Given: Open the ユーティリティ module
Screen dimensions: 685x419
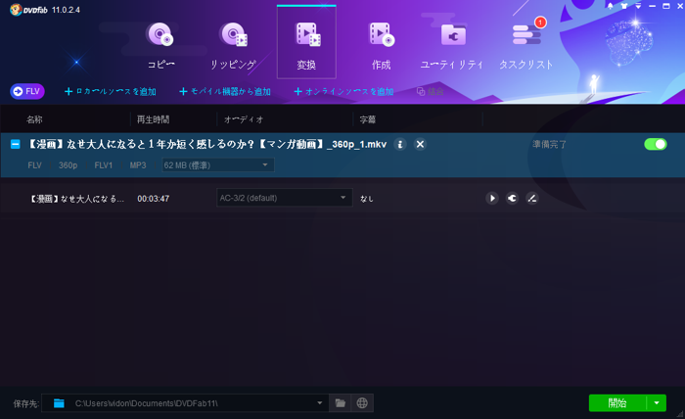Looking at the screenshot, I should point(452,45).
